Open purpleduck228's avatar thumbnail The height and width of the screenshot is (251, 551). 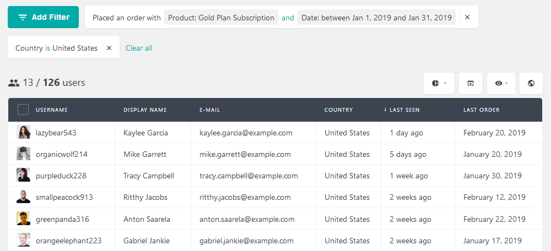point(23,176)
